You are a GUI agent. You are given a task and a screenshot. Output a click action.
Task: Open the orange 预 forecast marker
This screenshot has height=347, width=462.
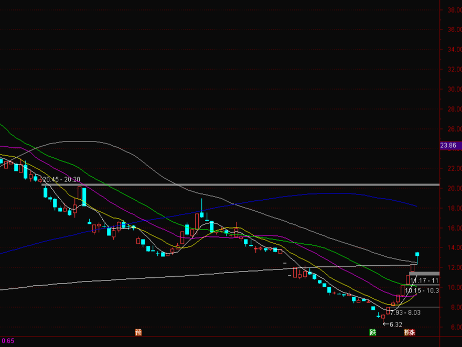click(138, 332)
